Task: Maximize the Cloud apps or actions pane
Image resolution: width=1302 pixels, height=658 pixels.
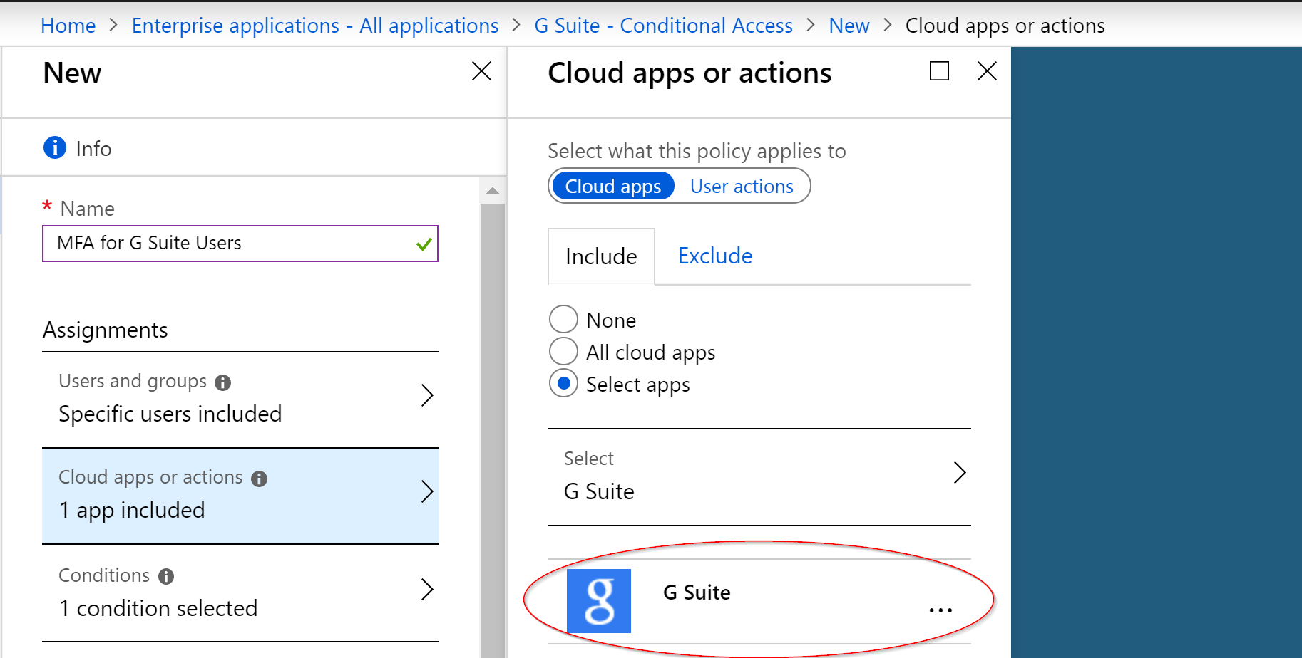Action: [x=939, y=71]
